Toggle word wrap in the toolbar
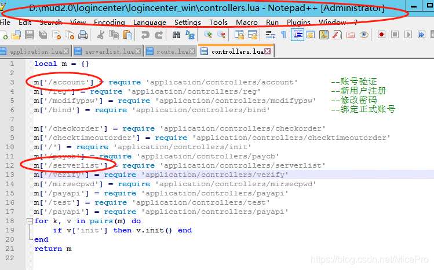 pyautogui.click(x=270, y=35)
